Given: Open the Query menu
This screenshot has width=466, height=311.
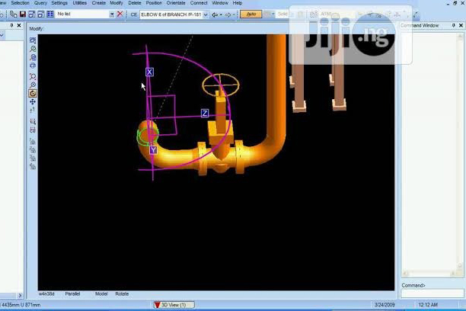Looking at the screenshot, I should click(40, 3).
